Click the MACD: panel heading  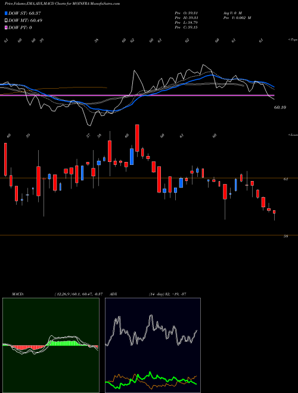[18, 294]
